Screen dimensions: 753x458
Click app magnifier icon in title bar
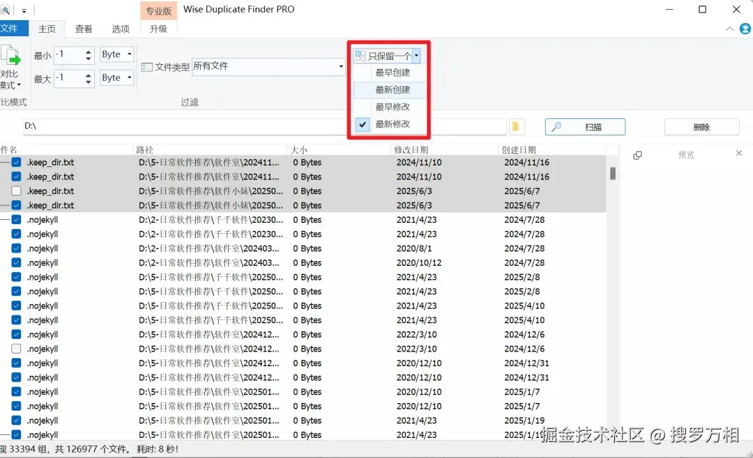[x=6, y=9]
